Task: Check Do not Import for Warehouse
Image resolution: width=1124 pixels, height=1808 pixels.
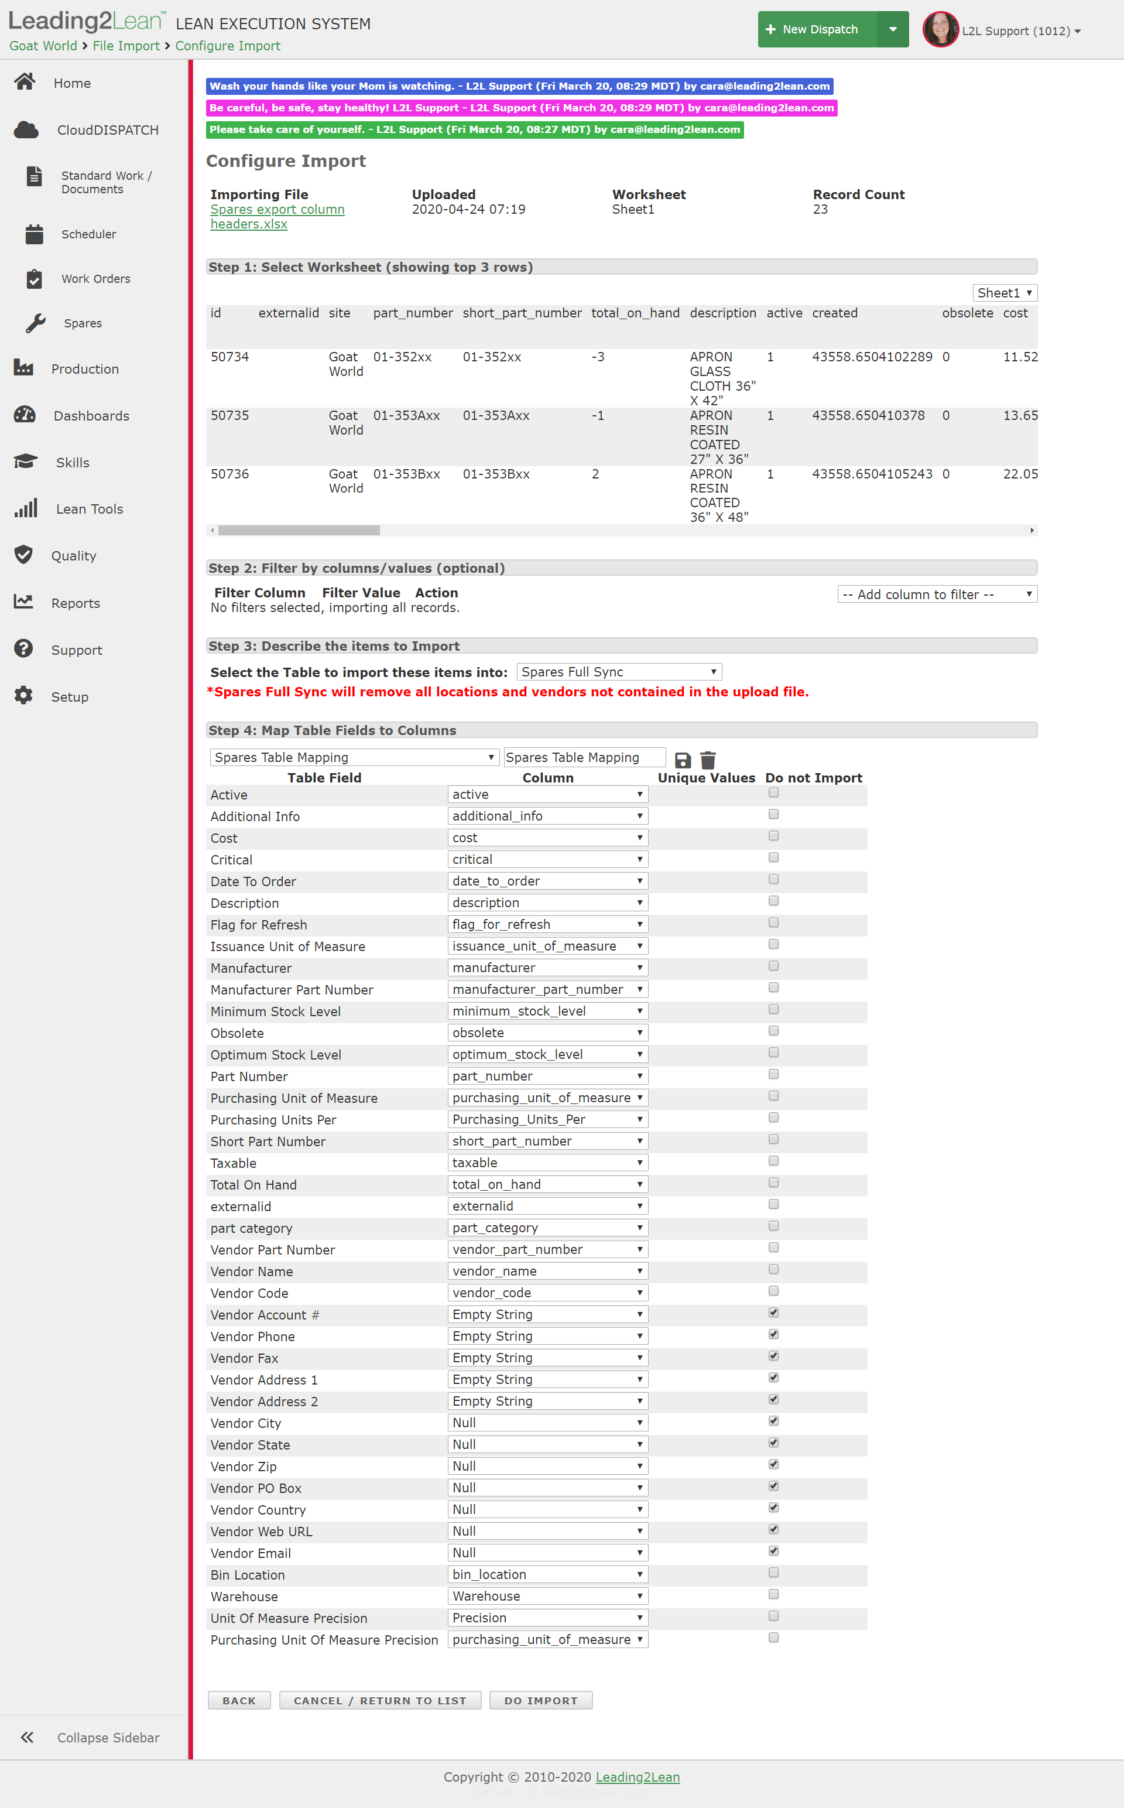Action: (774, 1595)
